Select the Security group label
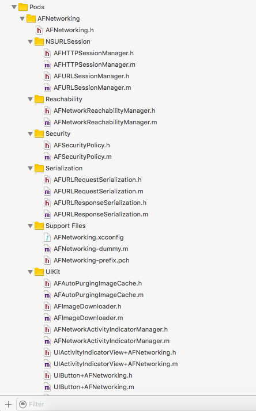This screenshot has width=256, height=411. pyautogui.click(x=58, y=134)
